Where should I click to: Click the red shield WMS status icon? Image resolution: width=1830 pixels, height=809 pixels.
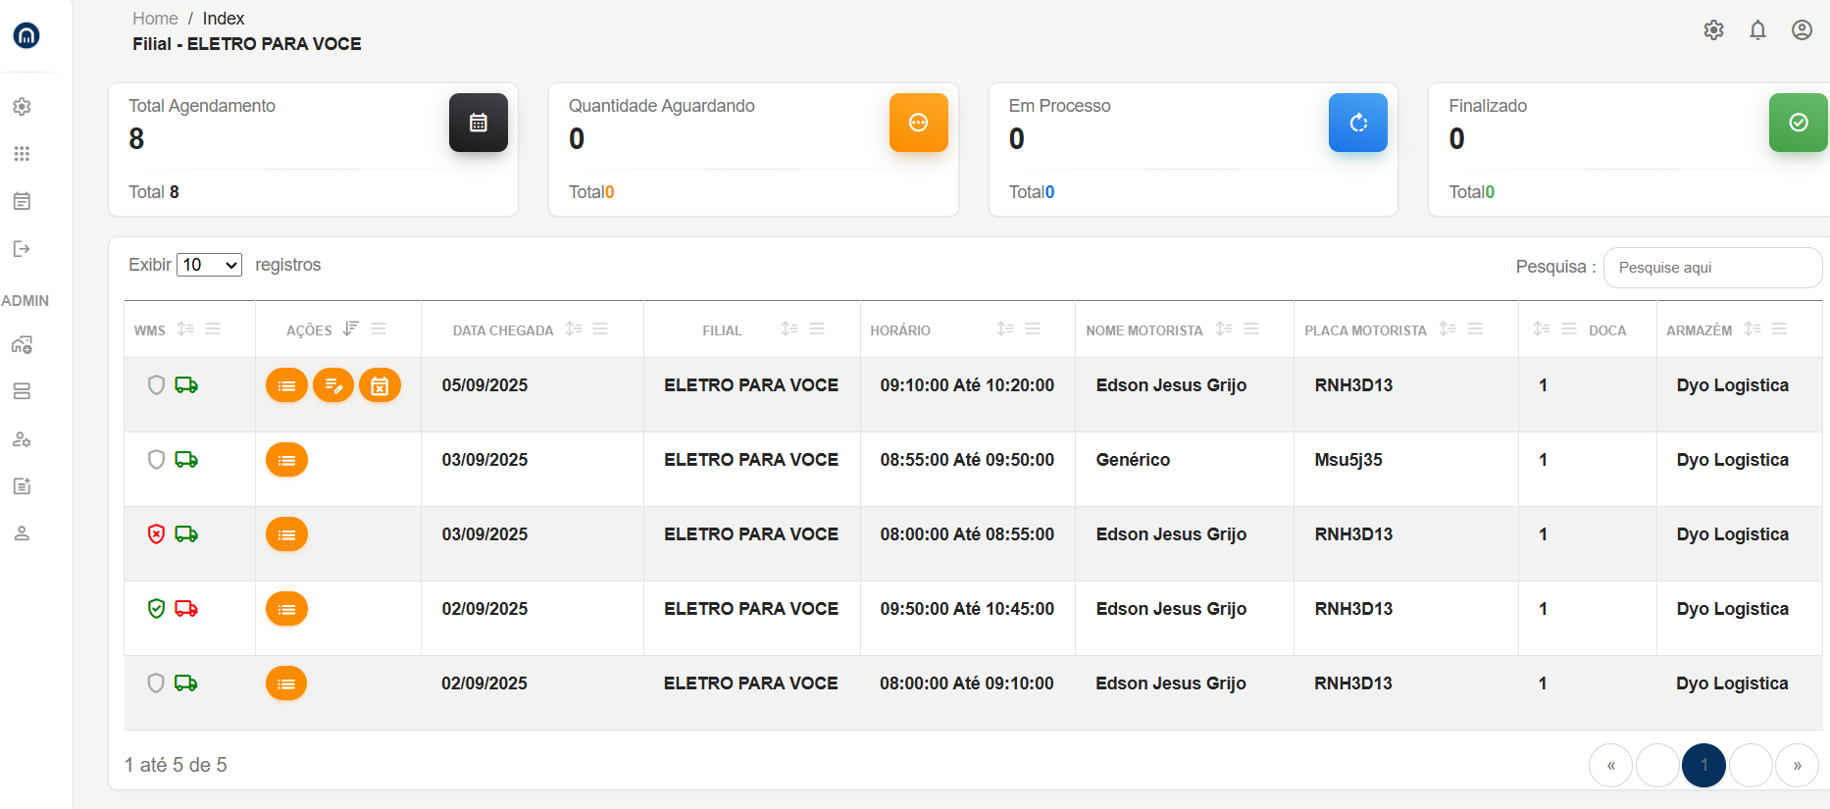coord(156,534)
